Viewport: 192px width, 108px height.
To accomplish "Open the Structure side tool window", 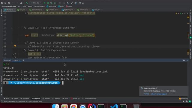I will pos(1,80).
